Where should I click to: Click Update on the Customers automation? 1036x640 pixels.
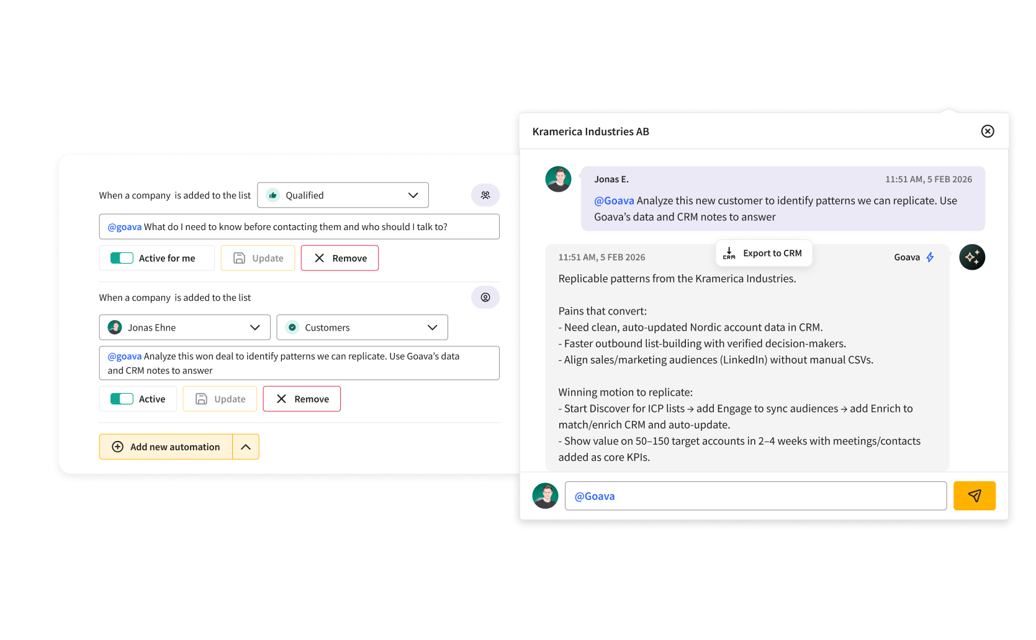(220, 399)
